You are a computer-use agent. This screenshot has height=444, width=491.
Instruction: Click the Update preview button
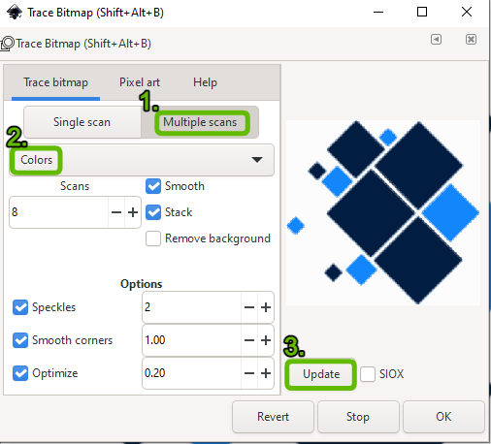point(321,374)
